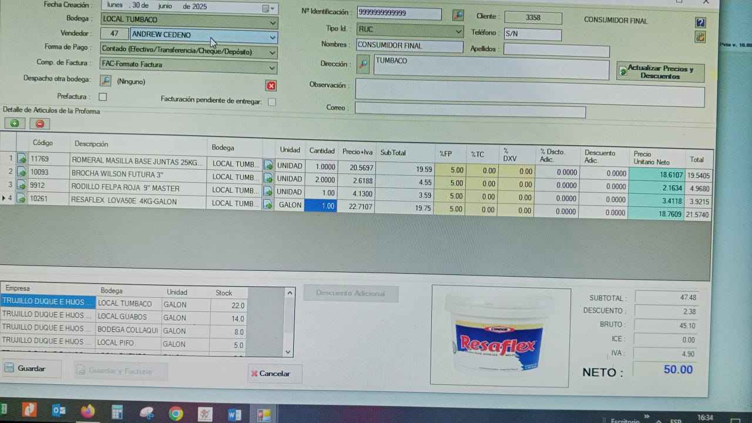Click the red X clear despacho icon
The width and height of the screenshot is (752, 423).
click(271, 86)
